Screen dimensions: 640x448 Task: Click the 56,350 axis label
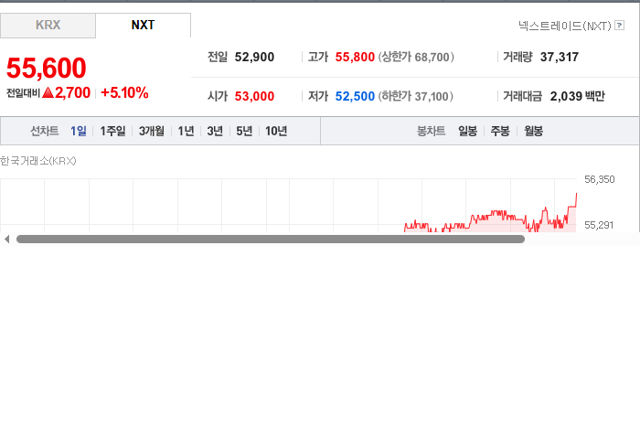pyautogui.click(x=599, y=179)
